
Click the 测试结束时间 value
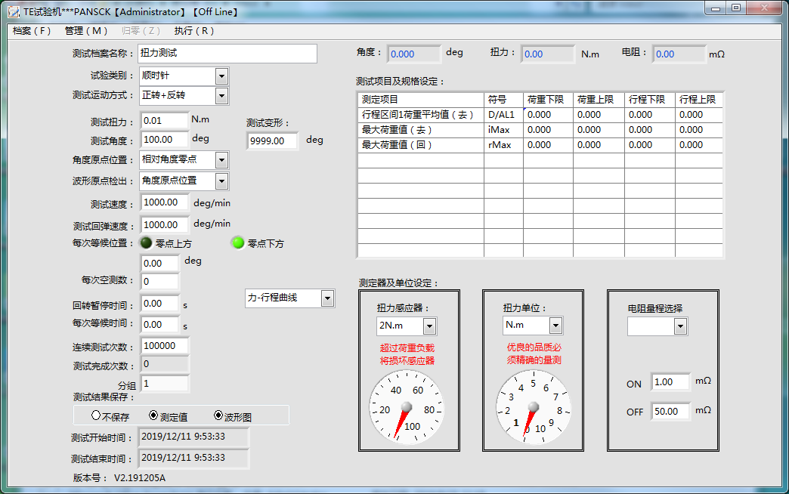coord(193,458)
